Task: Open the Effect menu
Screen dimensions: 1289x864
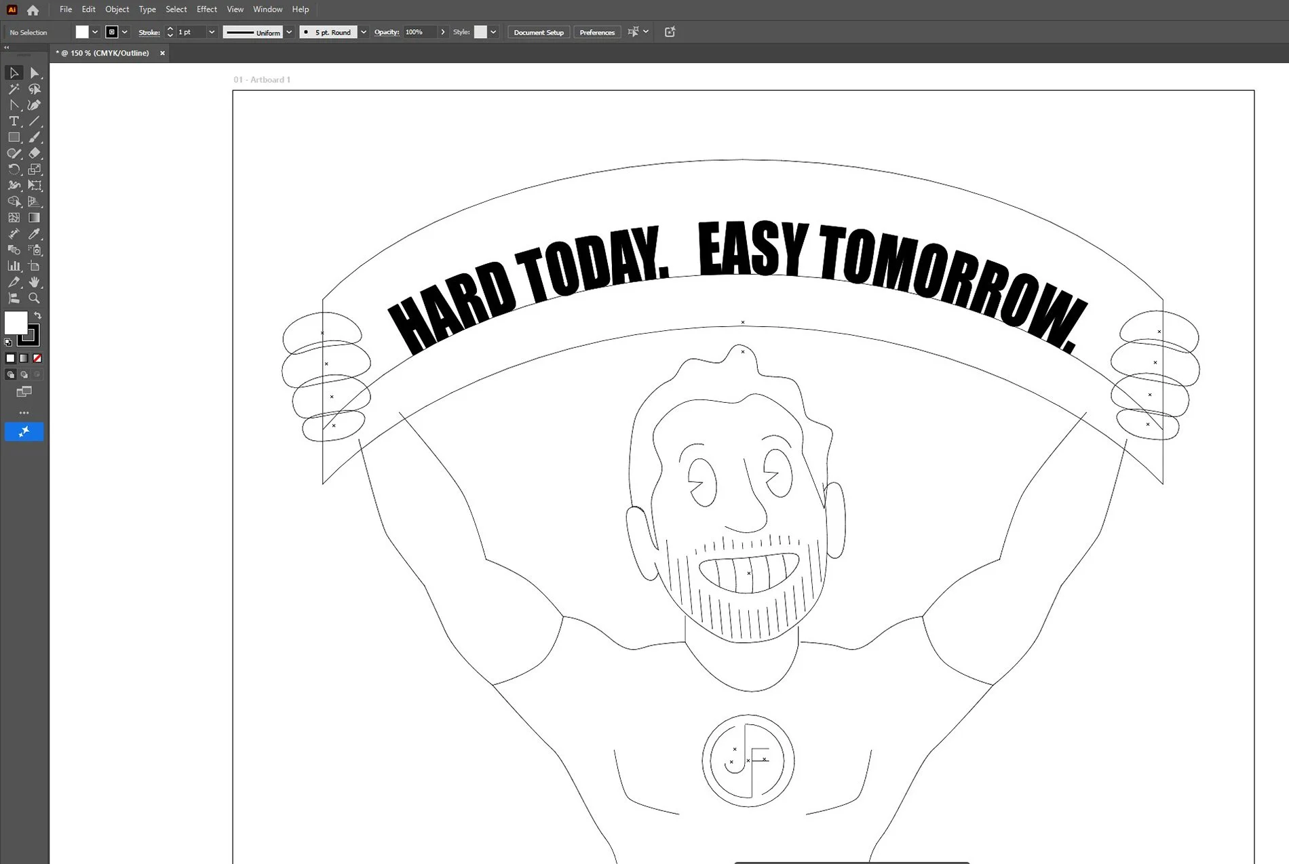Action: coord(206,9)
